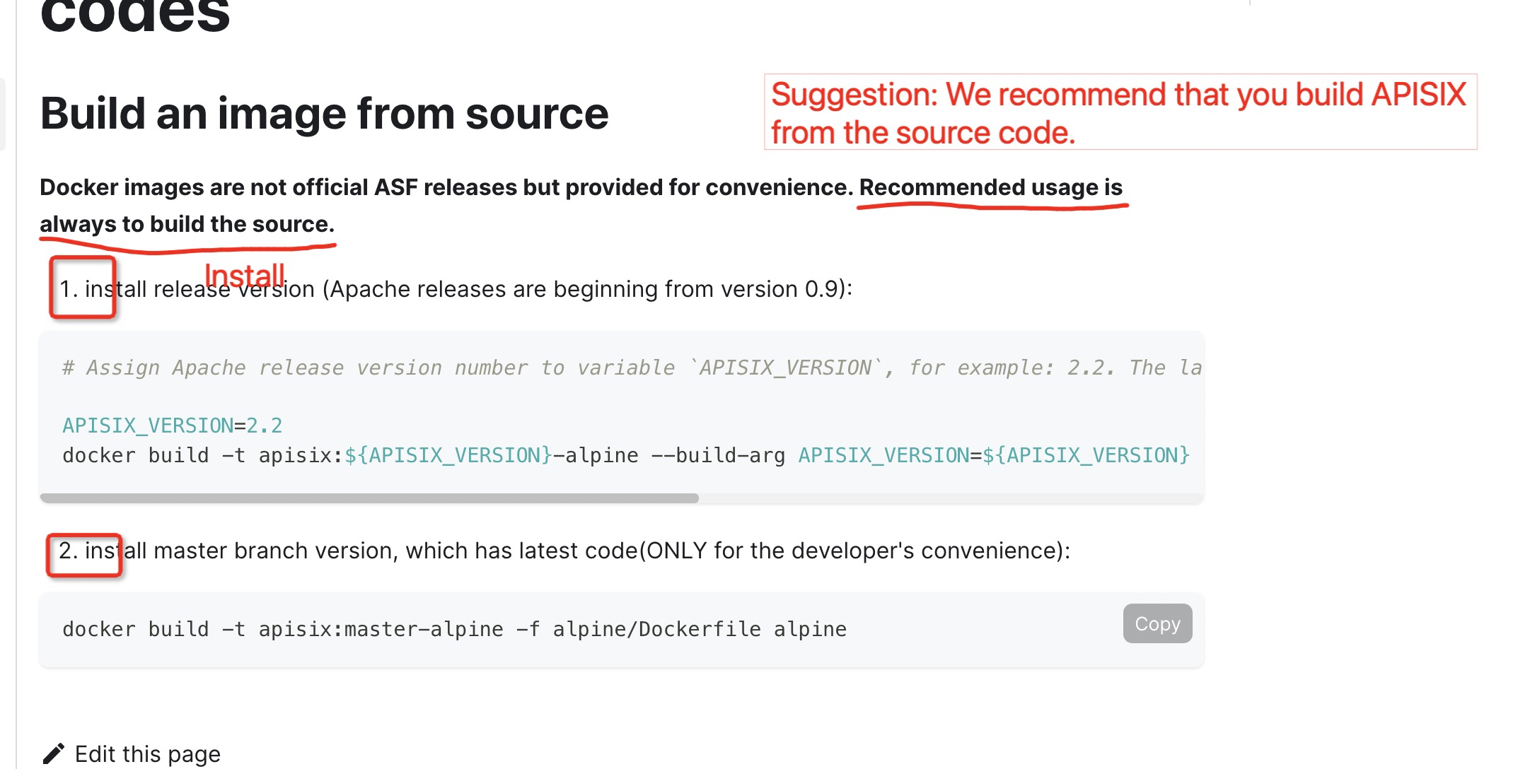Click the red rectangle marking step 2
This screenshot has width=1518, height=769.
83,556
